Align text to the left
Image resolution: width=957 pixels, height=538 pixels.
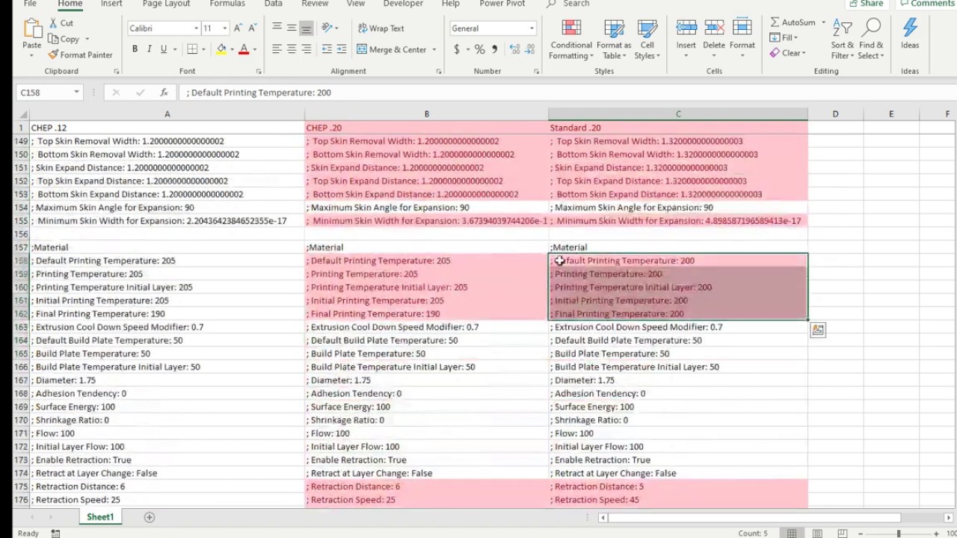[277, 49]
